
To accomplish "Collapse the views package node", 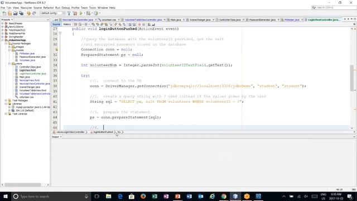I will pyautogui.click(x=9, y=64).
